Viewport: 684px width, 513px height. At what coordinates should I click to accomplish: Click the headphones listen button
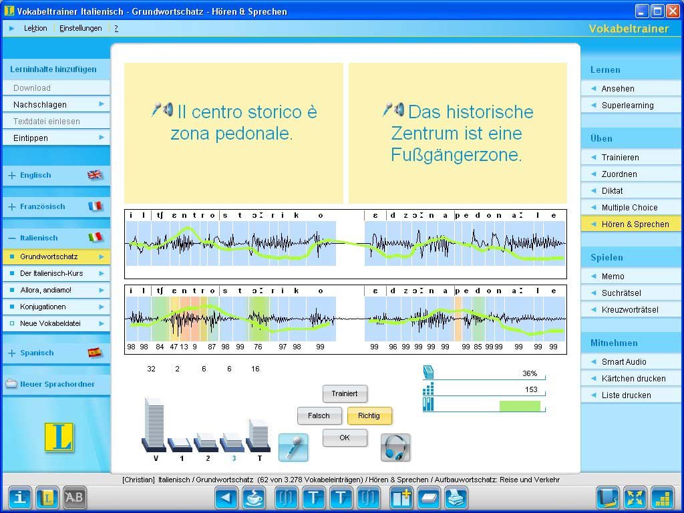point(395,447)
